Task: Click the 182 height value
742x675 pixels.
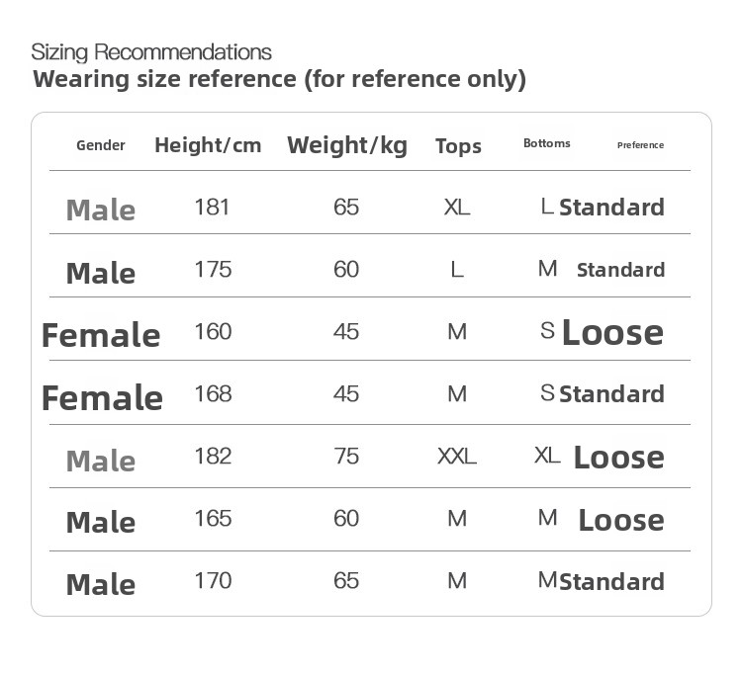Action: tap(212, 456)
